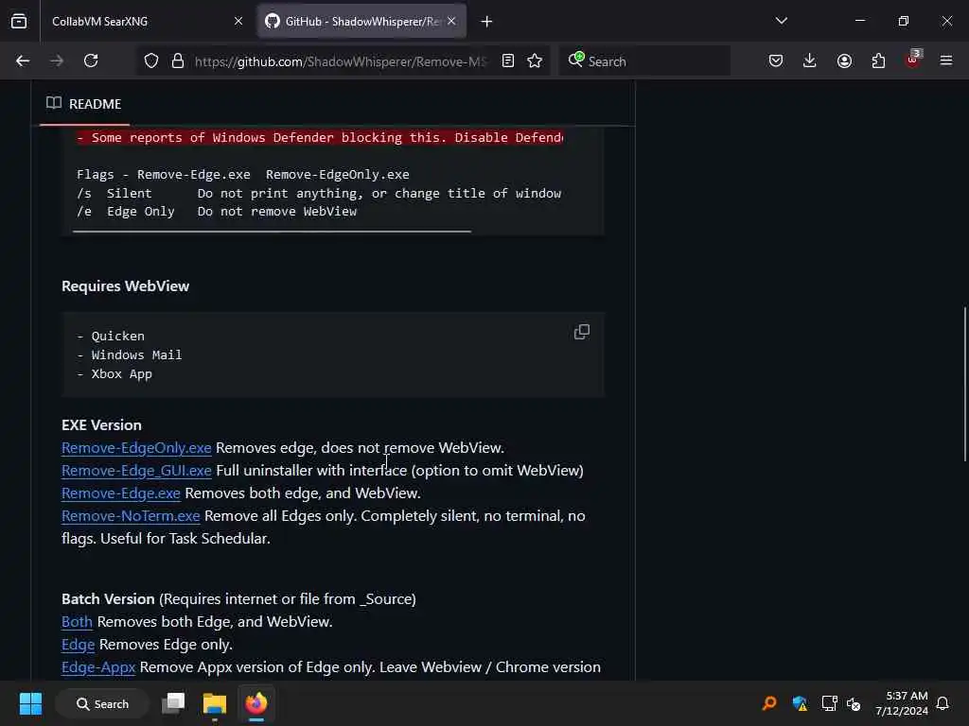Click the code block horizontal scrollbar
This screenshot has height=726, width=969.
272,232
